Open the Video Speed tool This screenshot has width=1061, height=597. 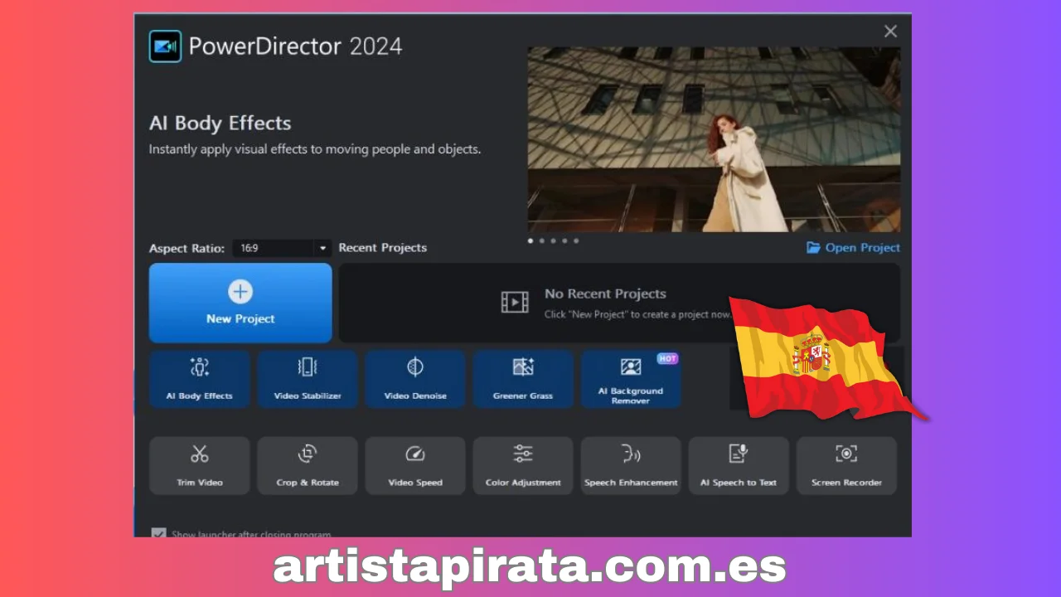tap(415, 466)
